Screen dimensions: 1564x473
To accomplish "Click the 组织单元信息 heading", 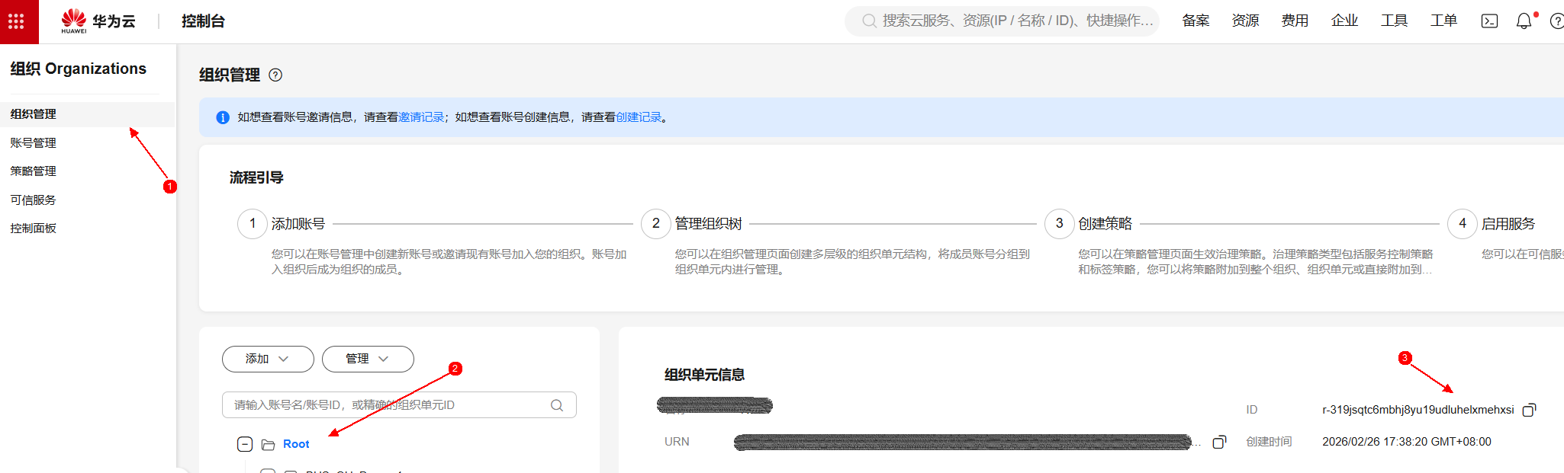I will 704,375.
